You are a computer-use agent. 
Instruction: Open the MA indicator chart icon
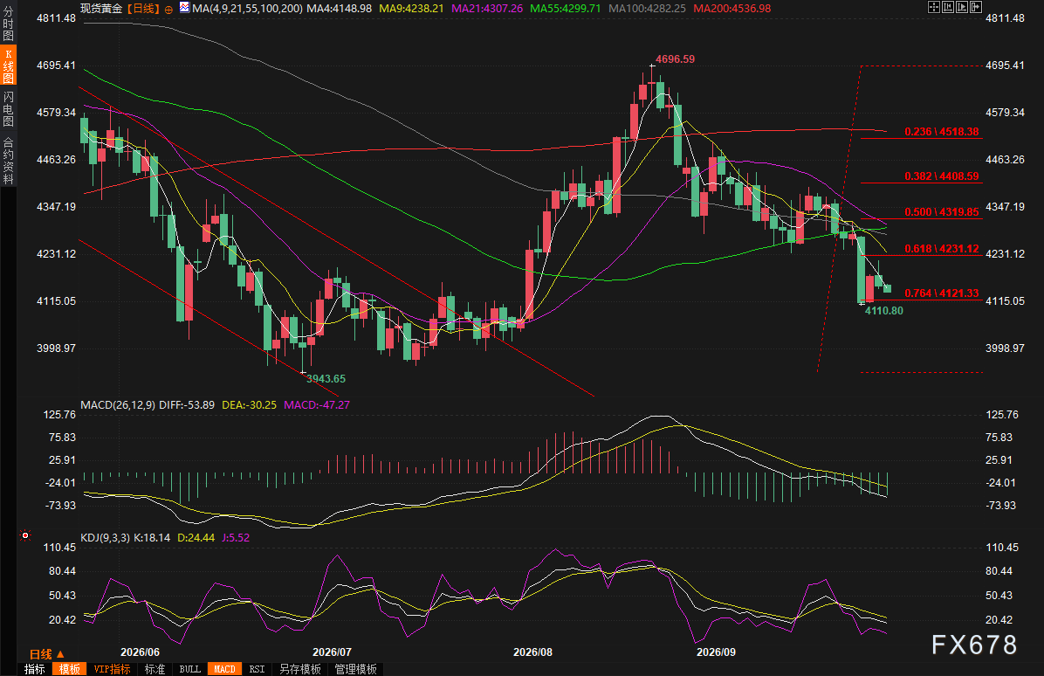184,8
